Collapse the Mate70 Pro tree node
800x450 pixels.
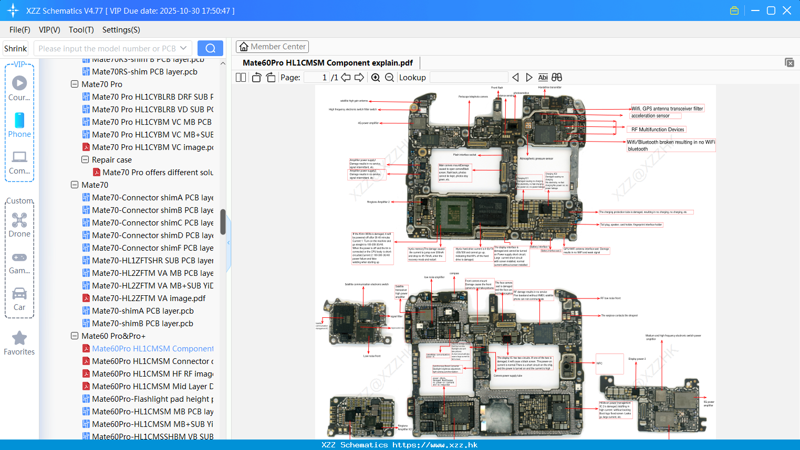[x=75, y=84]
